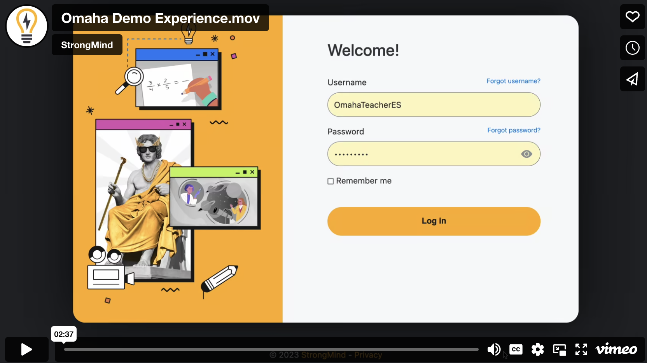The image size is (647, 363).
Task: Open the Forgot password? link
Action: coord(514,130)
